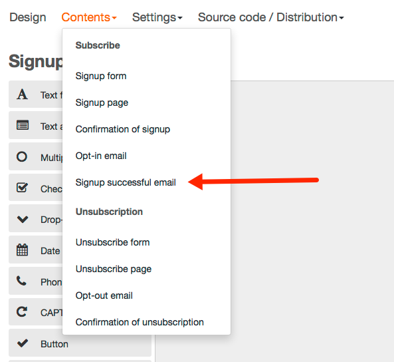Open Confirmation of unsubscription item
The width and height of the screenshot is (394, 362).
pyautogui.click(x=140, y=322)
